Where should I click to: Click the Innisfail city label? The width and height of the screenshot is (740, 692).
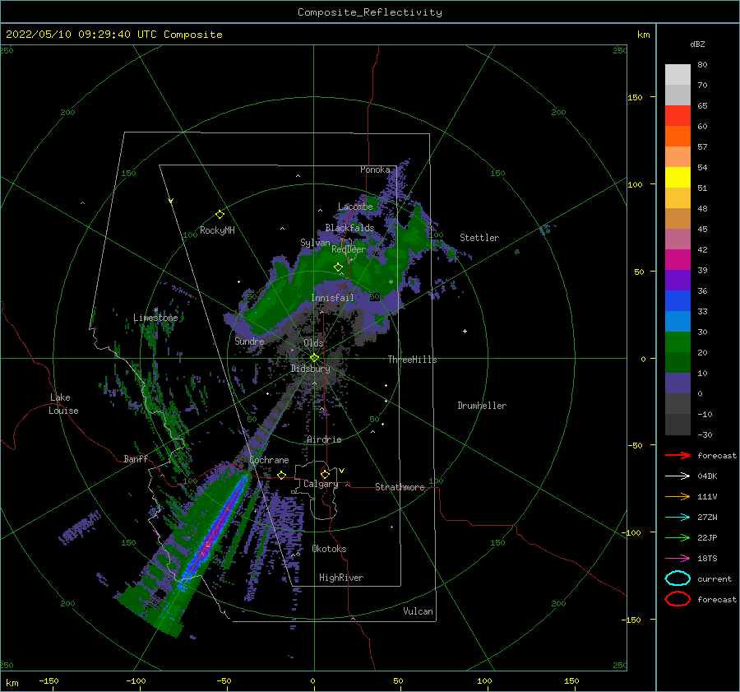[332, 298]
